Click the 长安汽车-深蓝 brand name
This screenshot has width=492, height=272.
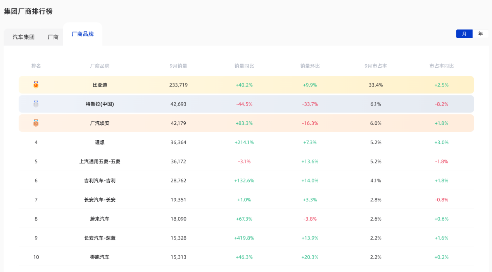coord(100,238)
